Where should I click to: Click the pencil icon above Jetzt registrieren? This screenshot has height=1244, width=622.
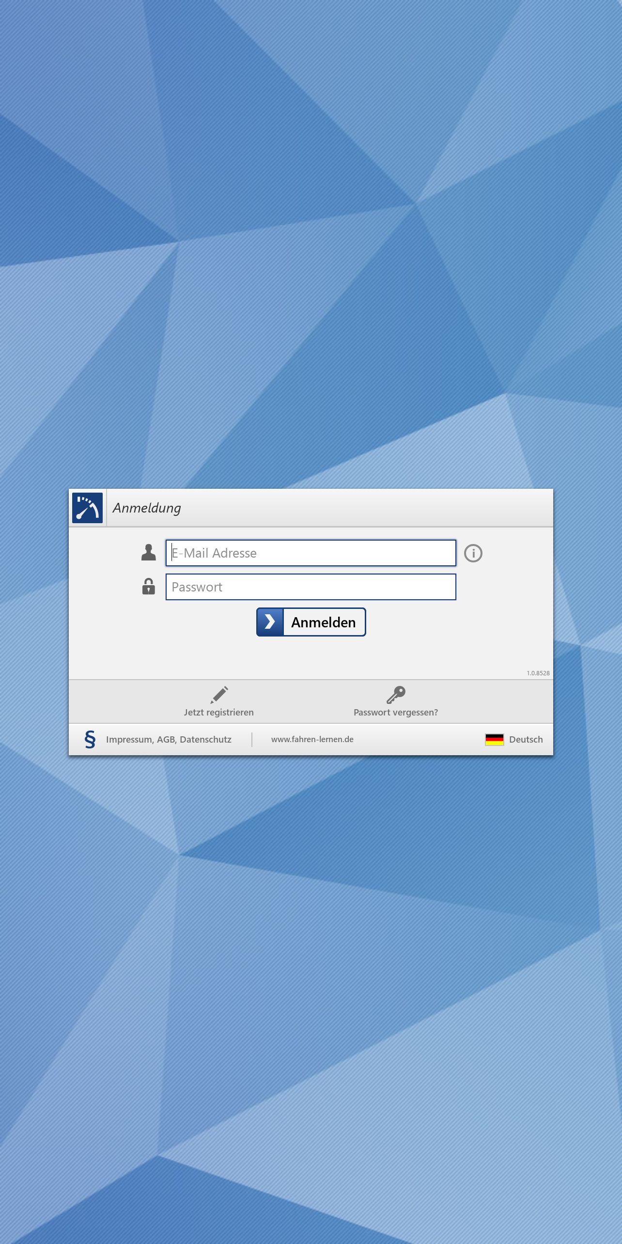[219, 695]
